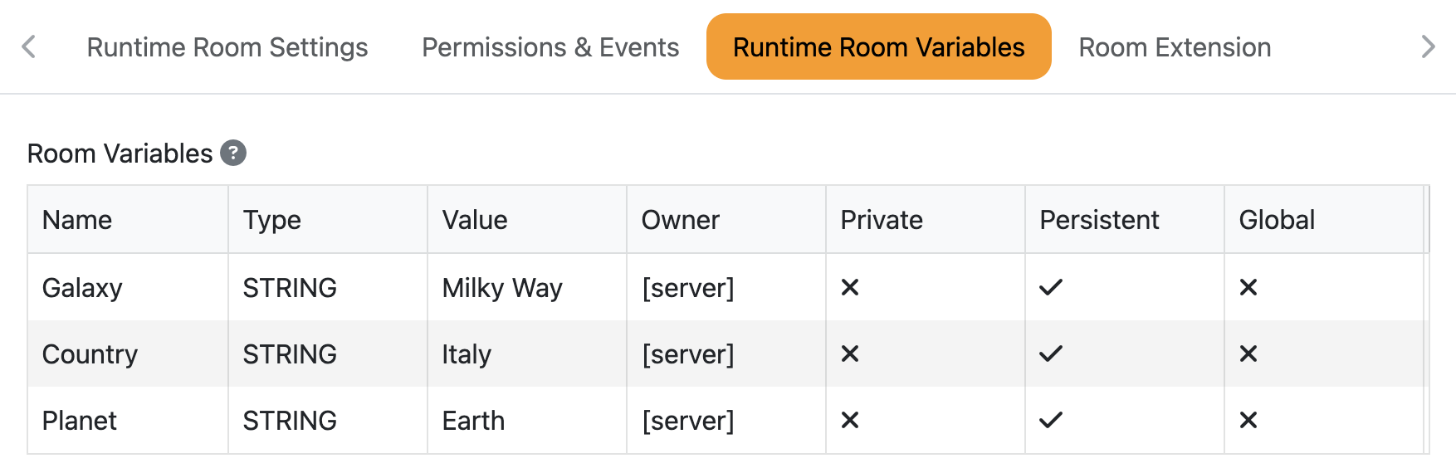Click the Global cross icon for Planet
Image resolution: width=1456 pixels, height=468 pixels.
(x=1248, y=420)
